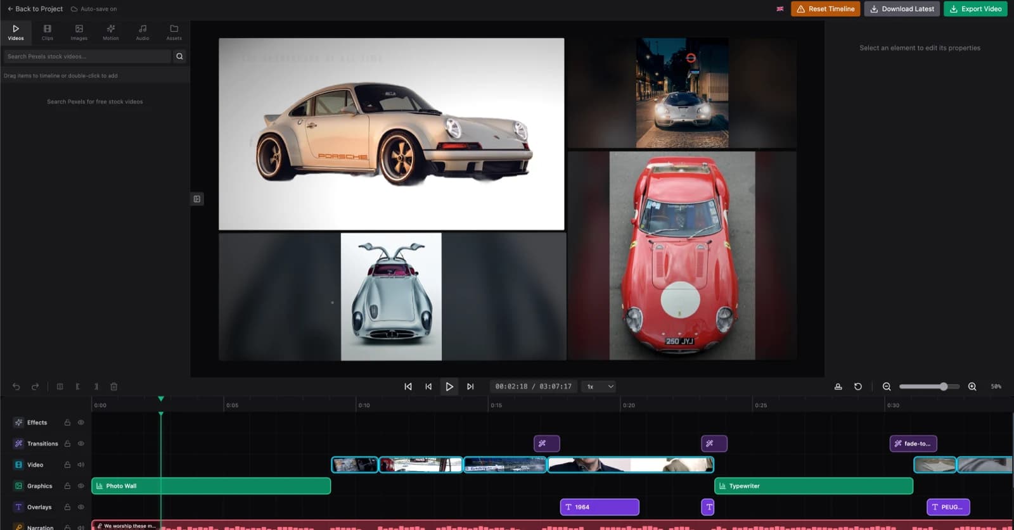The width and height of the screenshot is (1014, 530).
Task: Click the split clip icon
Action: point(60,386)
